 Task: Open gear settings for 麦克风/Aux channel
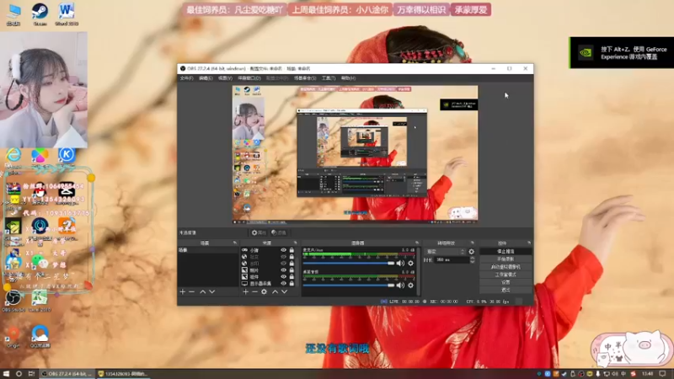coord(410,264)
